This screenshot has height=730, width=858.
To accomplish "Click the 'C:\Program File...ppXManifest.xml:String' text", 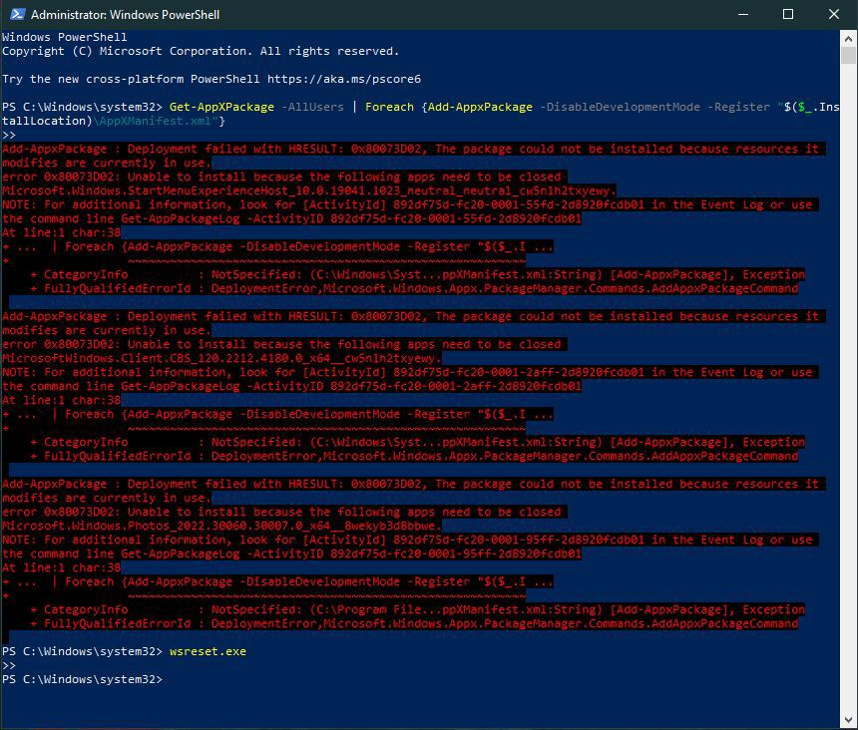I will (456, 609).
